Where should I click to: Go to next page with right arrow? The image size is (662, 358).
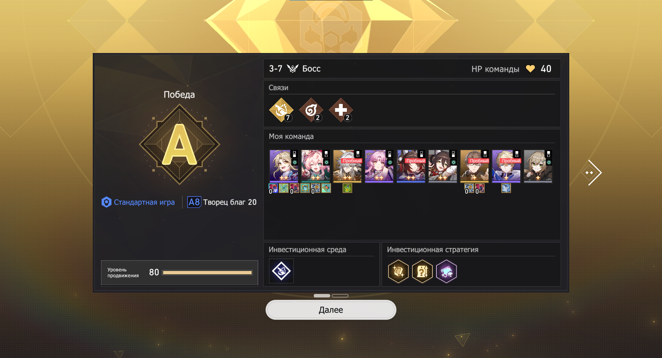tap(592, 172)
